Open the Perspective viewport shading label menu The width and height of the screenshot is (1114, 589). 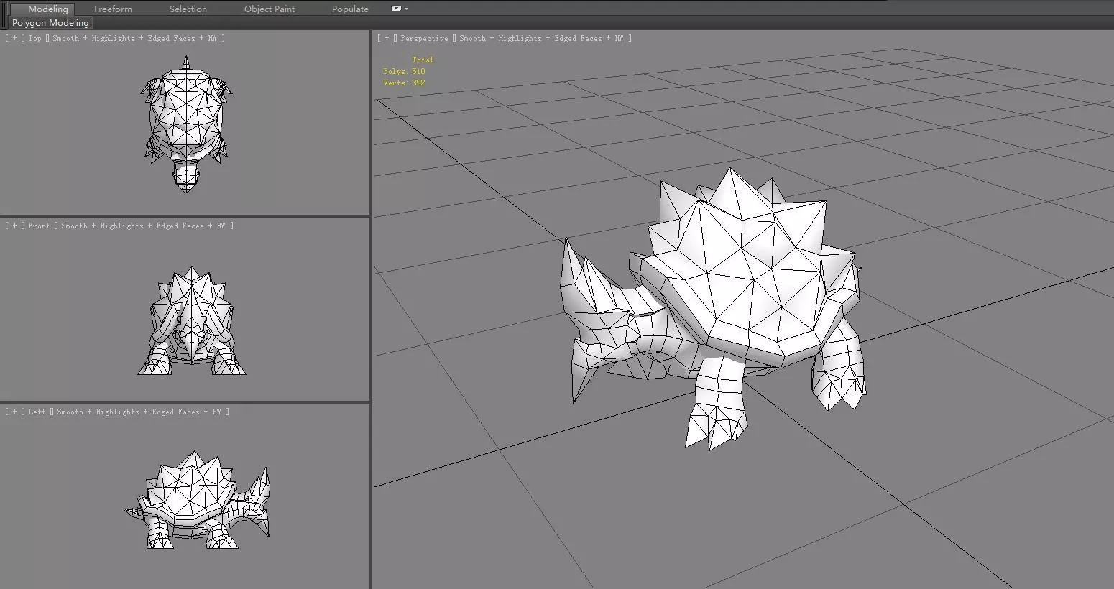point(541,38)
